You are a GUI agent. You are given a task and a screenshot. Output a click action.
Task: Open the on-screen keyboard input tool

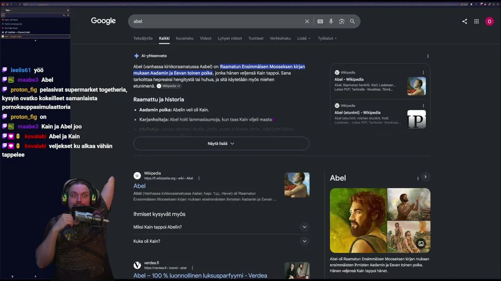[x=320, y=21]
